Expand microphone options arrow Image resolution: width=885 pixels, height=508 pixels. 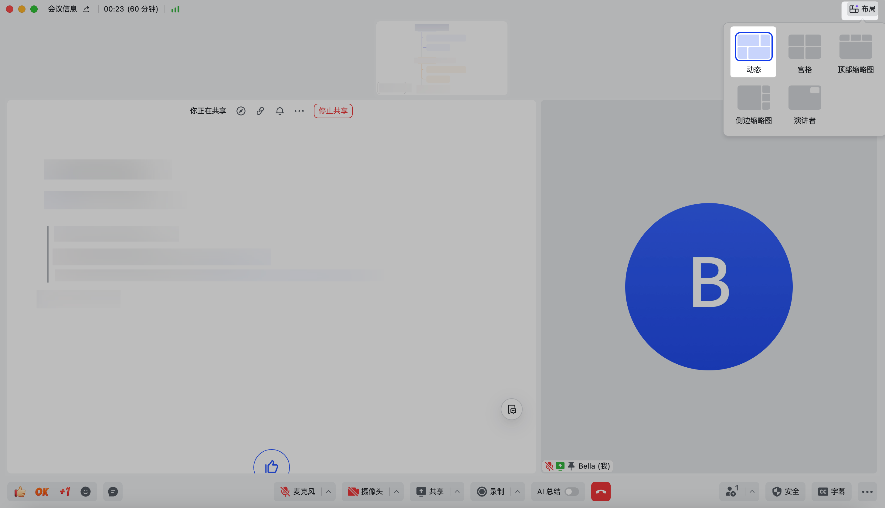coord(328,492)
